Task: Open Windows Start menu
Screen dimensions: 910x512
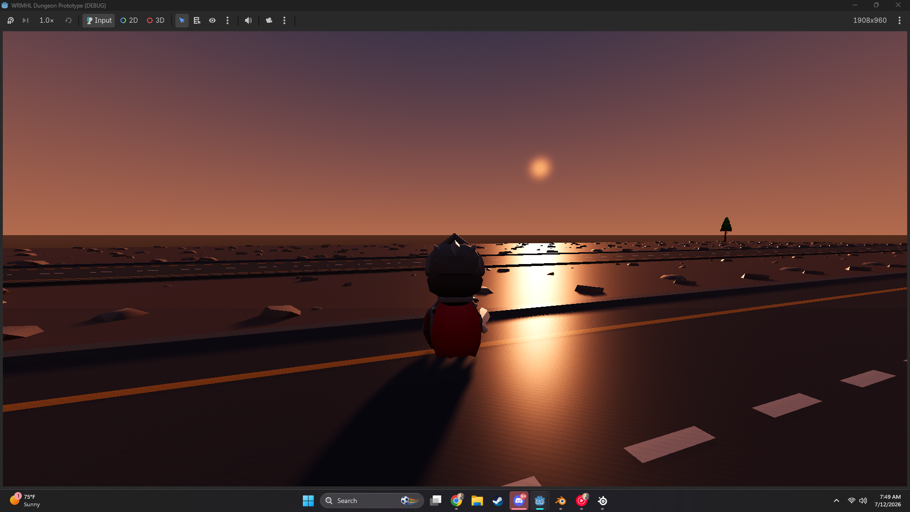Action: coord(308,501)
